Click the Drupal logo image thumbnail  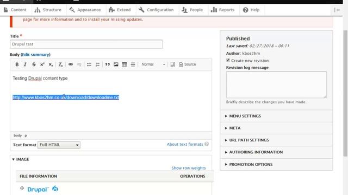coord(42,189)
